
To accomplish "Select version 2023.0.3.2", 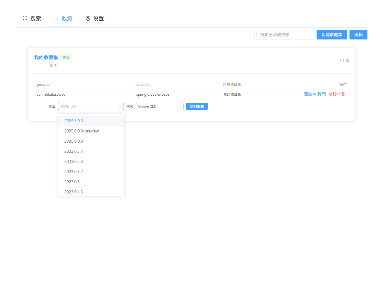I will click(91, 172).
